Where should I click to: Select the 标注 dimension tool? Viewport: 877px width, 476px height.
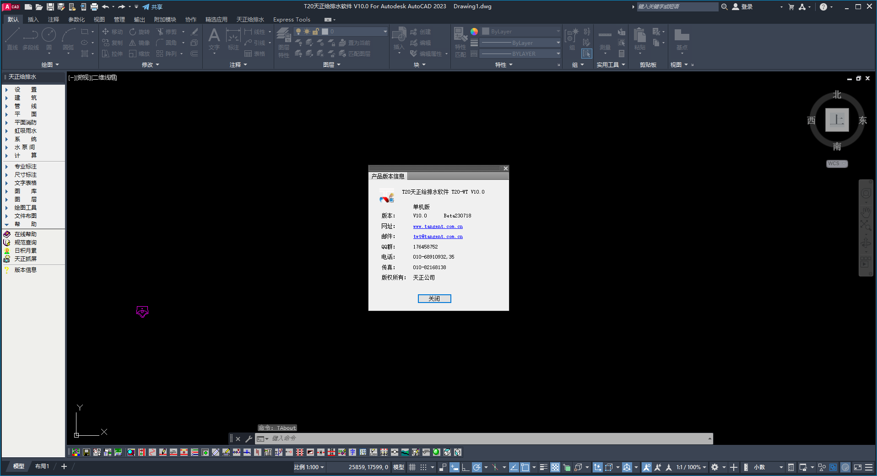click(x=233, y=39)
